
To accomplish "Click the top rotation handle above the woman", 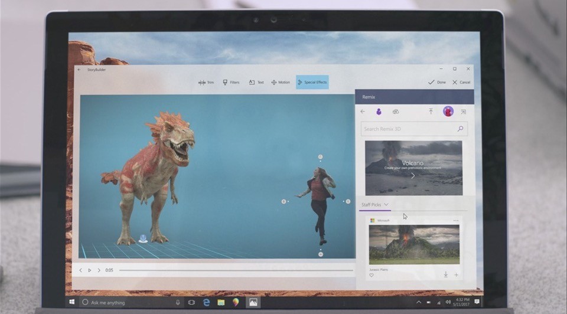I will click(320, 157).
